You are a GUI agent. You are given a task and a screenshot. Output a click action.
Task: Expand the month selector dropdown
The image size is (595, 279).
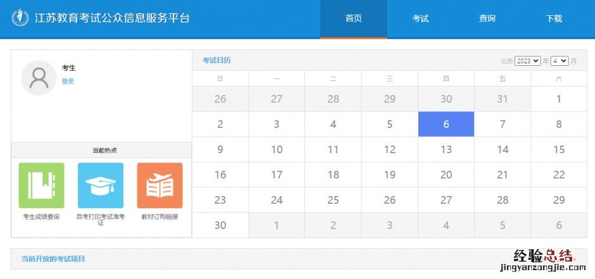click(x=560, y=61)
